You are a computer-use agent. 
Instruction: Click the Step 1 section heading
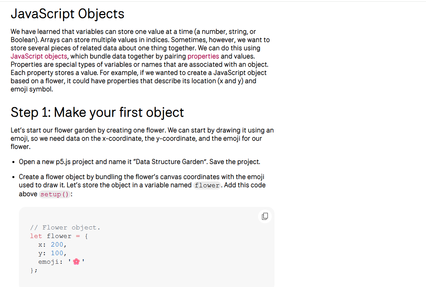click(97, 112)
